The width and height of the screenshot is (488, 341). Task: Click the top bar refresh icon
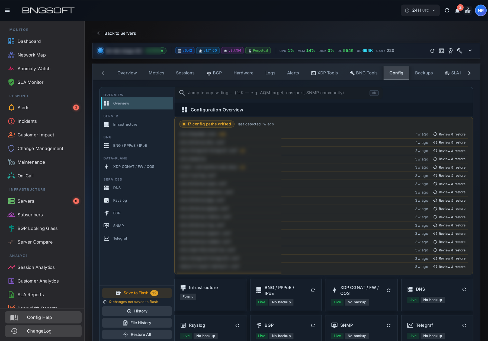(447, 10)
